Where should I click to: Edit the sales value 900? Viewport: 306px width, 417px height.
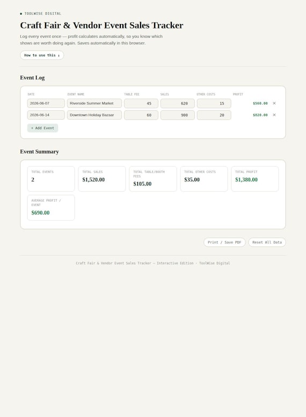pos(178,115)
